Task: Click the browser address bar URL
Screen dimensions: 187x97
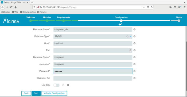Action: pos(59,7)
